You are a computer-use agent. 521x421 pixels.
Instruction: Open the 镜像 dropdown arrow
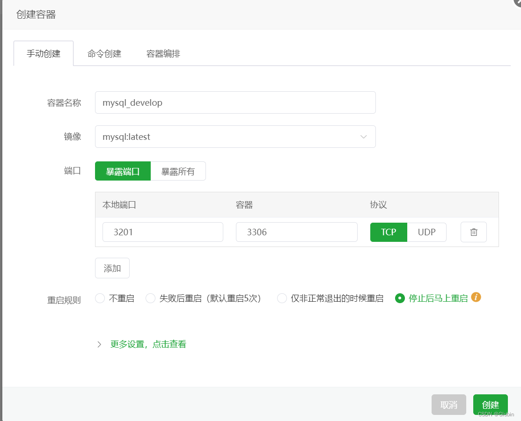pyautogui.click(x=364, y=137)
